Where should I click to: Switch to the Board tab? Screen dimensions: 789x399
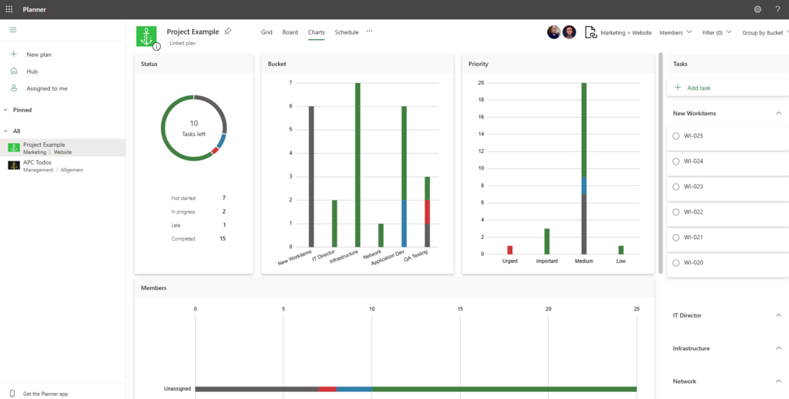pyautogui.click(x=290, y=32)
